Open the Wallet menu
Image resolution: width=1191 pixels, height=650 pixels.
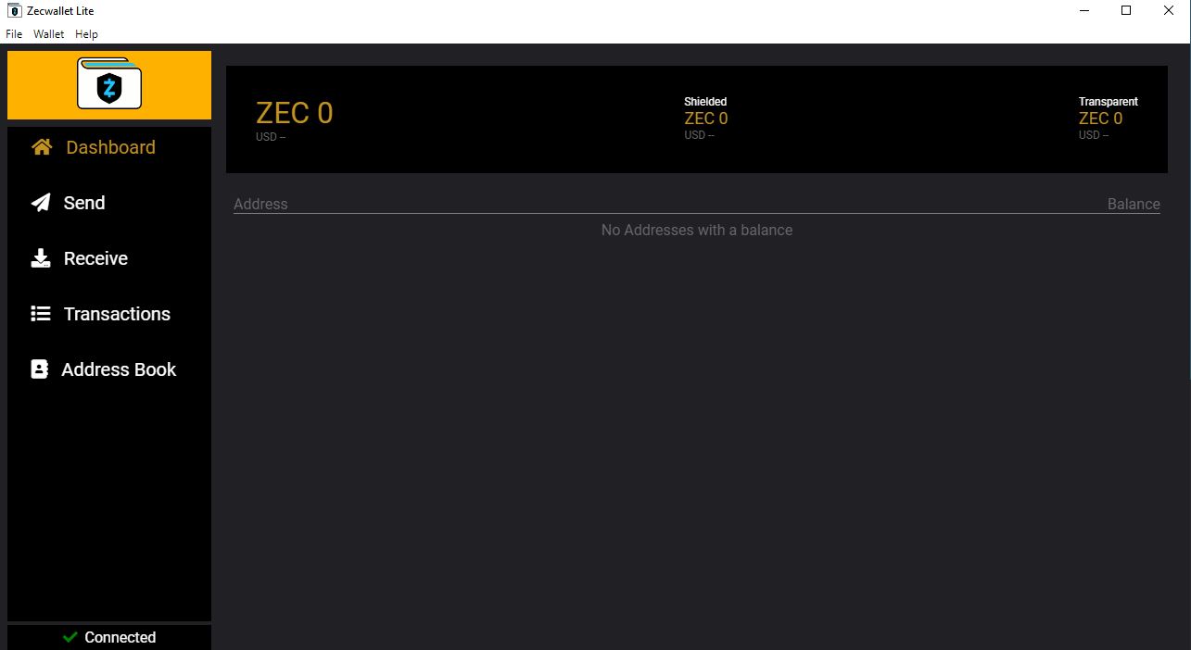pos(48,34)
